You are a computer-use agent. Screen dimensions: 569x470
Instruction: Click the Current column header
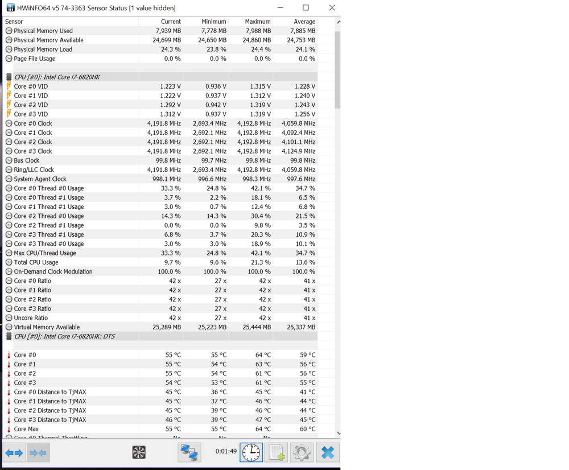click(x=171, y=22)
